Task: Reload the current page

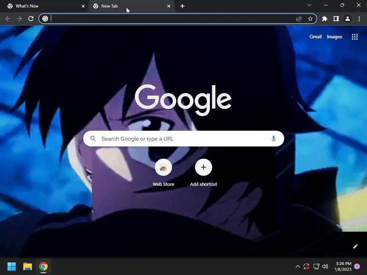Action: [x=31, y=19]
